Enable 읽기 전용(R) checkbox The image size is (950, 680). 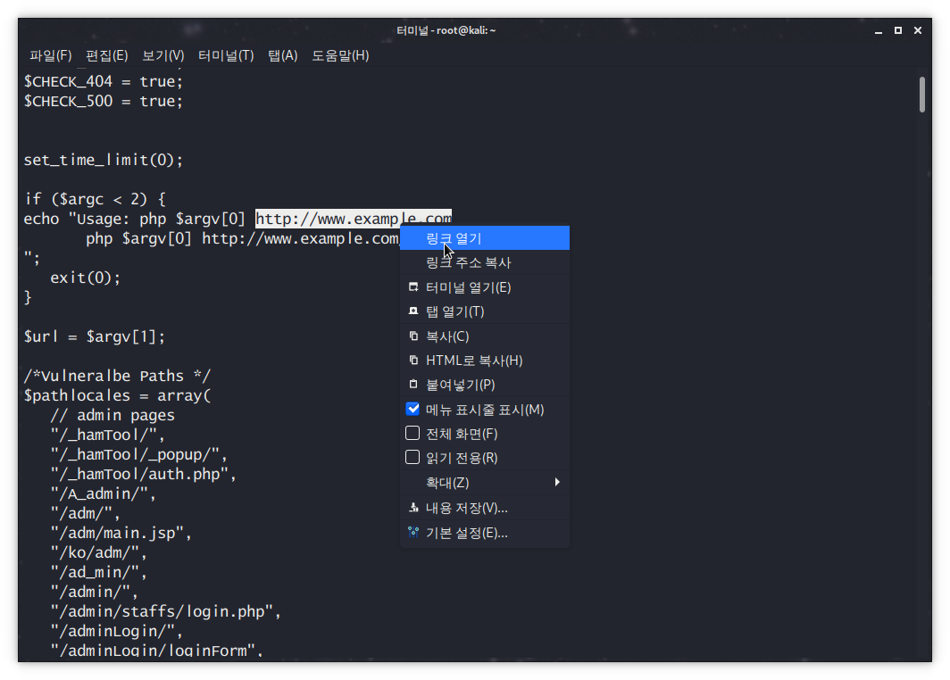pos(412,458)
